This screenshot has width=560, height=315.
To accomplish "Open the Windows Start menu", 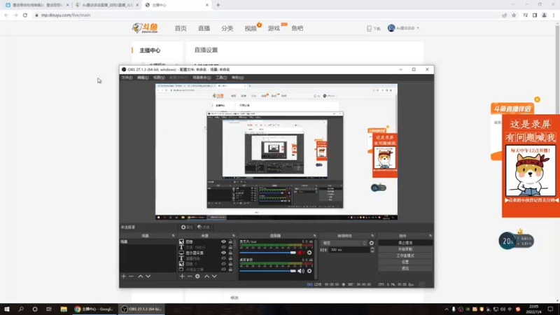I will coord(7,309).
